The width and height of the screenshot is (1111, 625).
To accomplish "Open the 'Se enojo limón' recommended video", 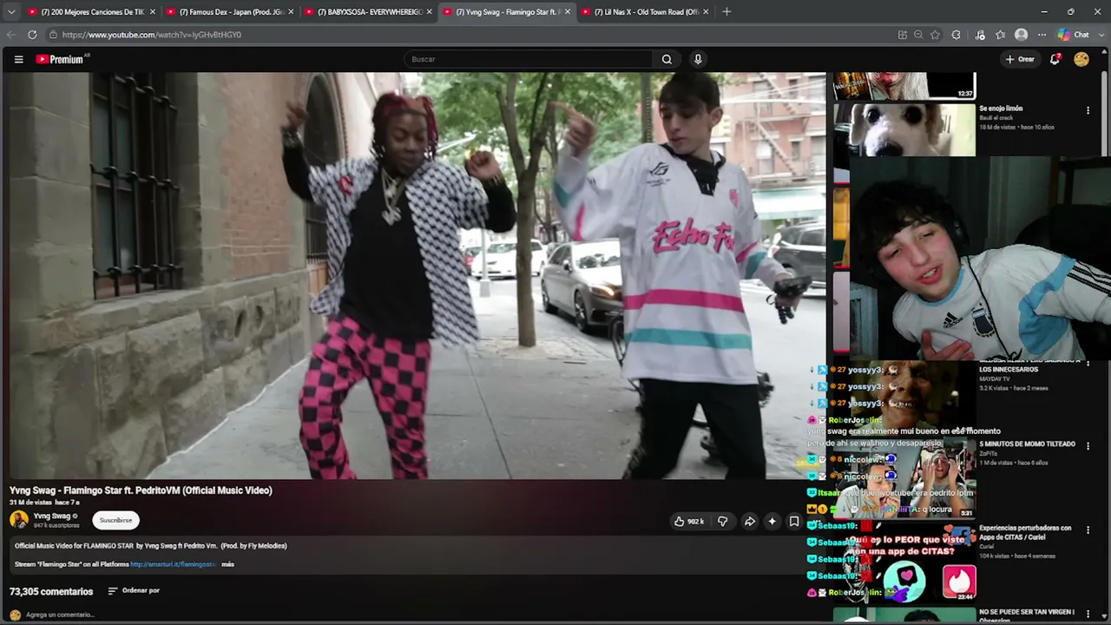I will pyautogui.click(x=1001, y=109).
